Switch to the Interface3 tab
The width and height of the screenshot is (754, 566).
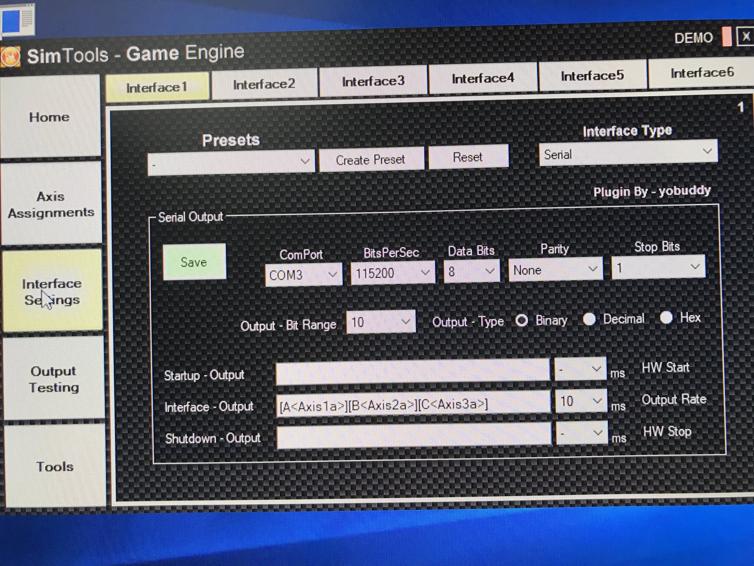pyautogui.click(x=373, y=81)
